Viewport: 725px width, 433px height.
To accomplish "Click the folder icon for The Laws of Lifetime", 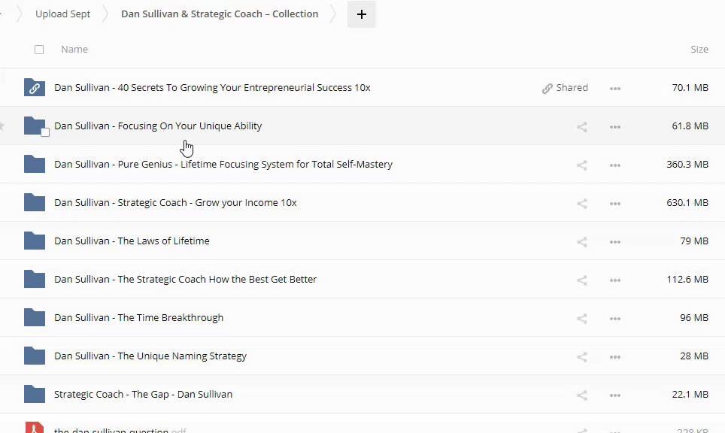I will pyautogui.click(x=35, y=241).
